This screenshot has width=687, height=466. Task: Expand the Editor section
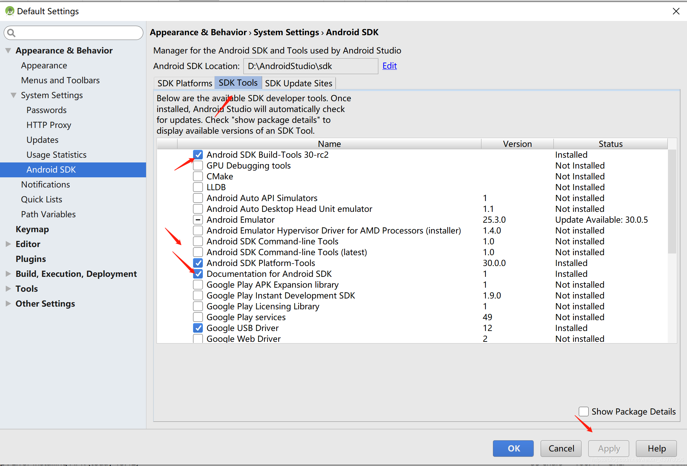8,244
